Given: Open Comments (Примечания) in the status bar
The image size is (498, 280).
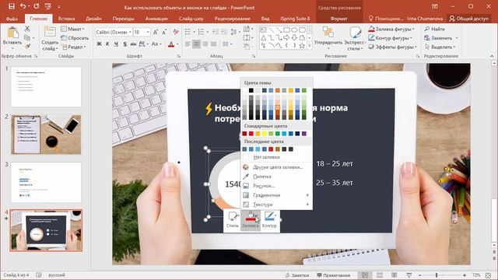Looking at the screenshot, I should pos(334,275).
